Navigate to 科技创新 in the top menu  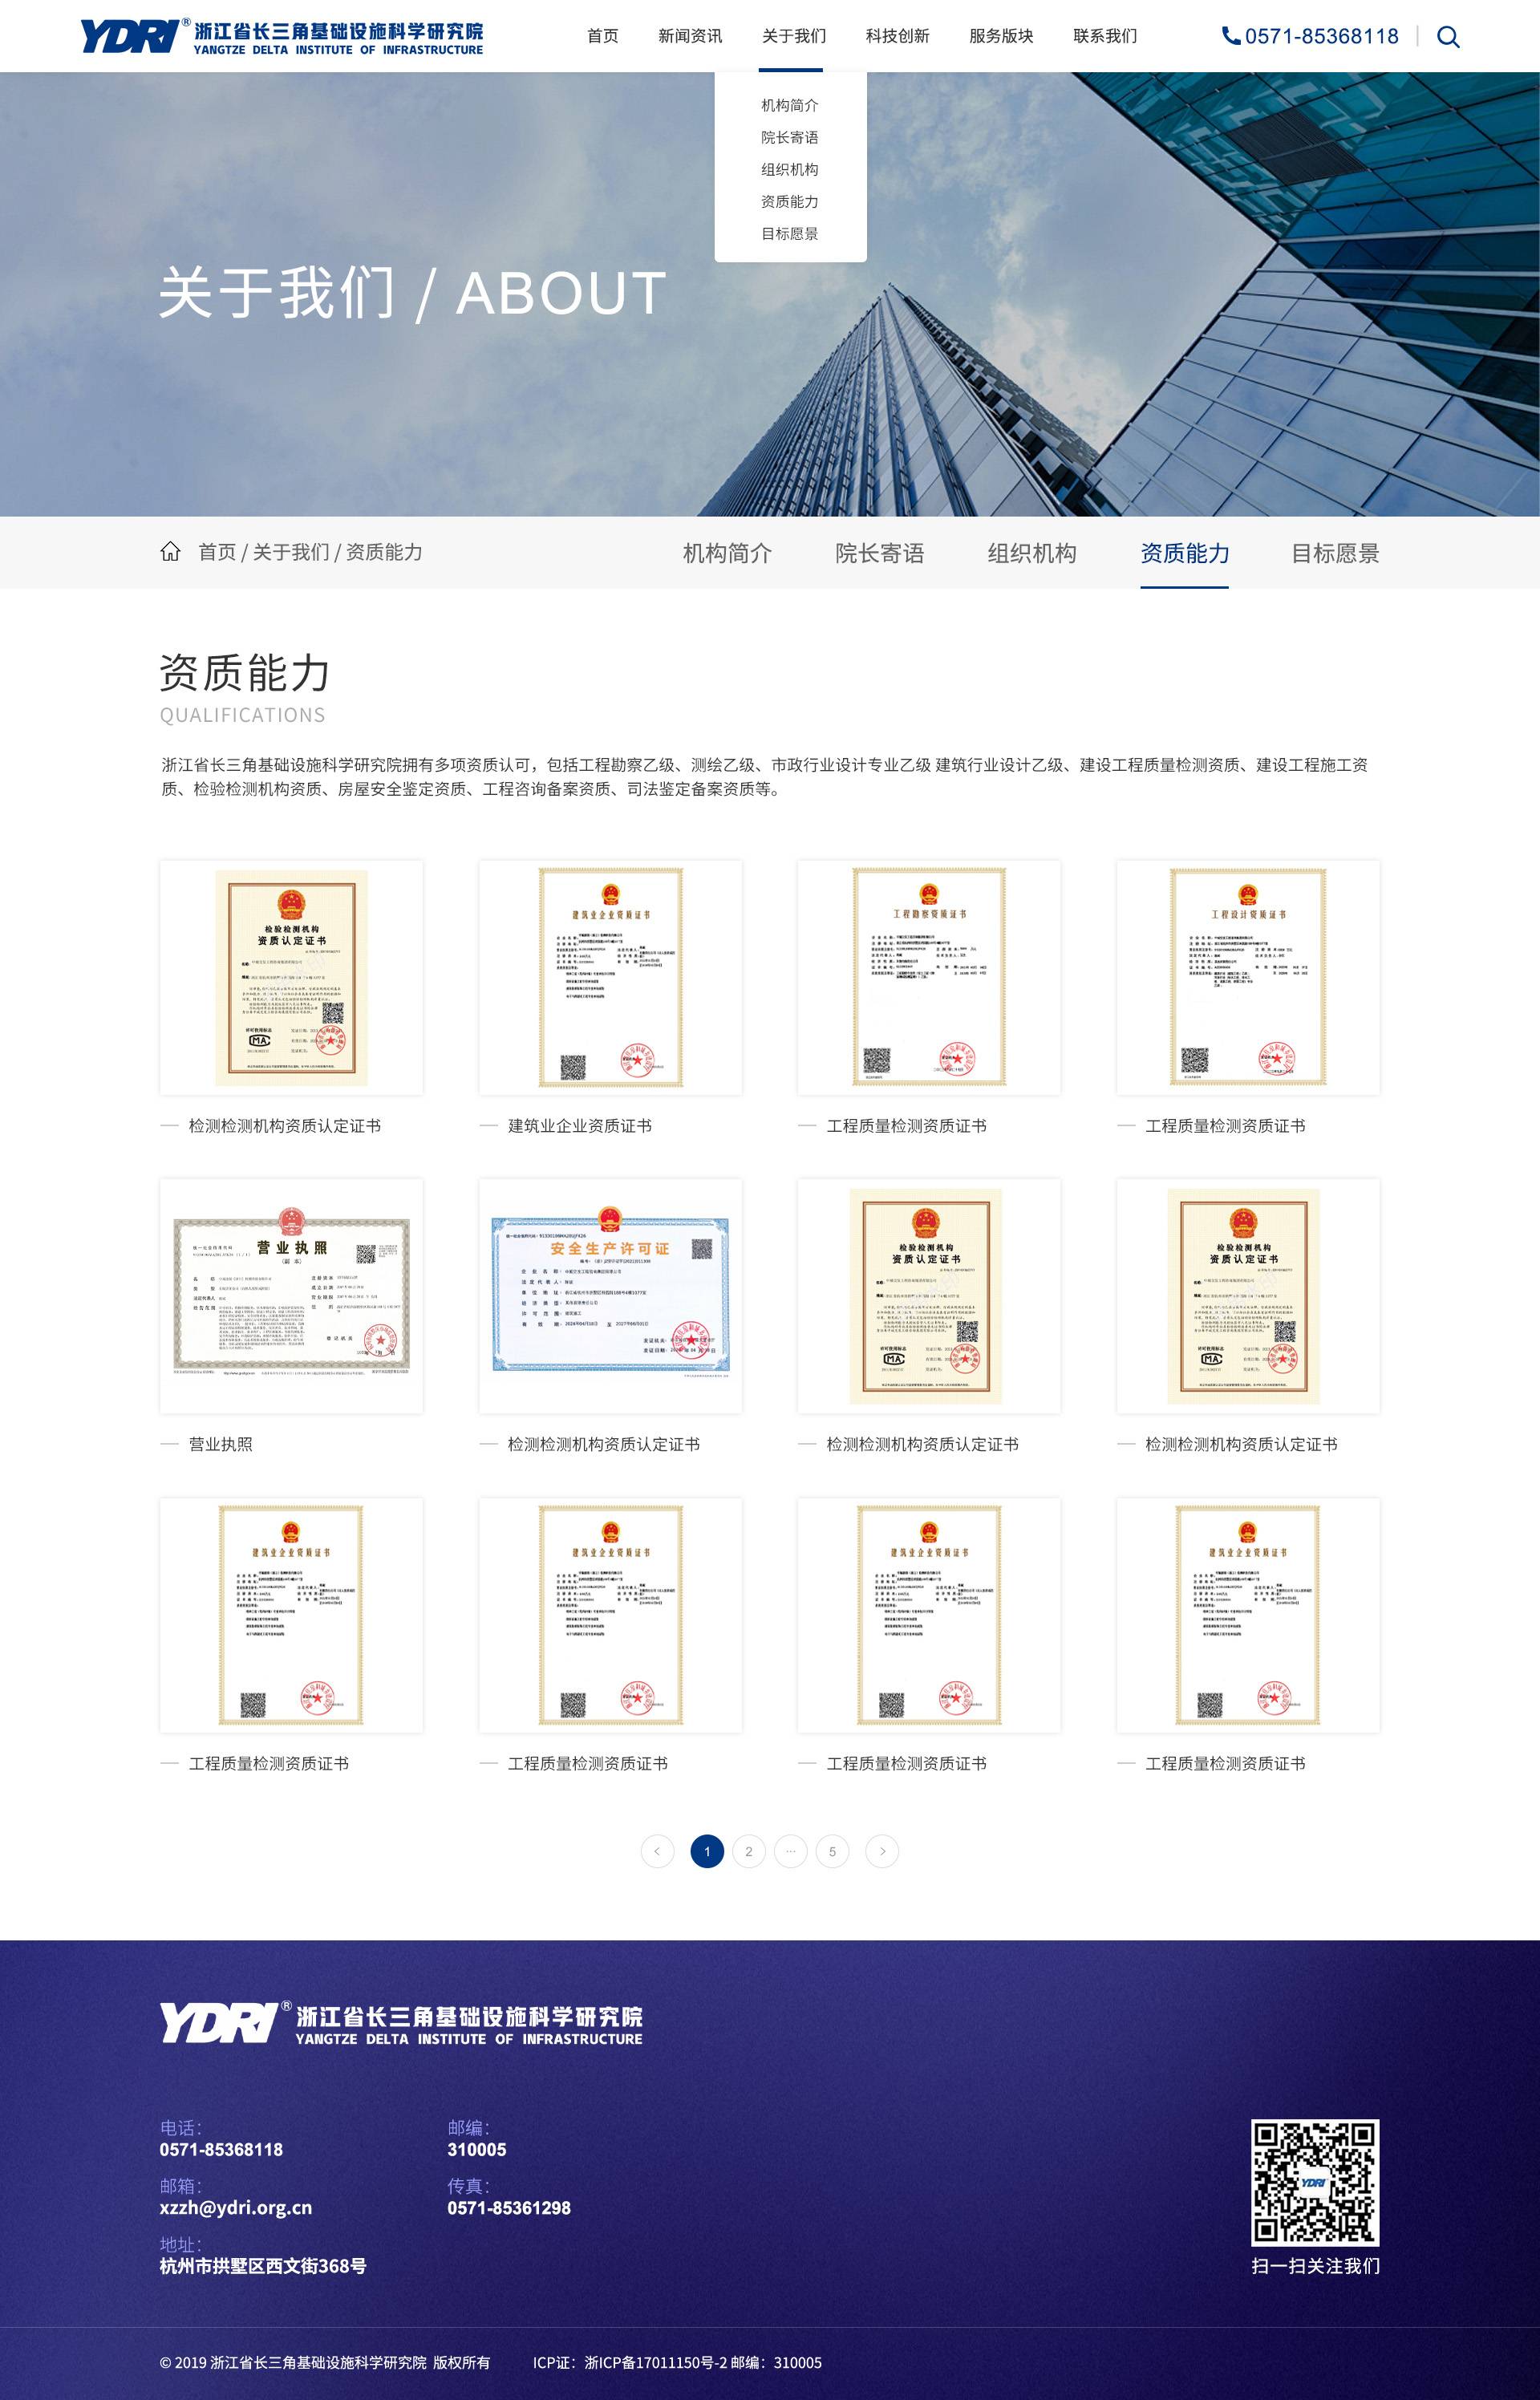897,36
